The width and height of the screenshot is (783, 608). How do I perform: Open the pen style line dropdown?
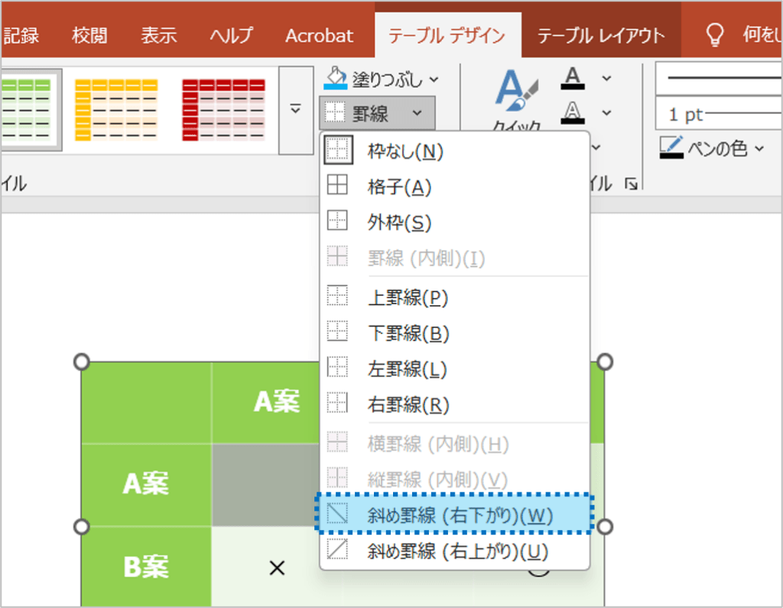(x=719, y=79)
